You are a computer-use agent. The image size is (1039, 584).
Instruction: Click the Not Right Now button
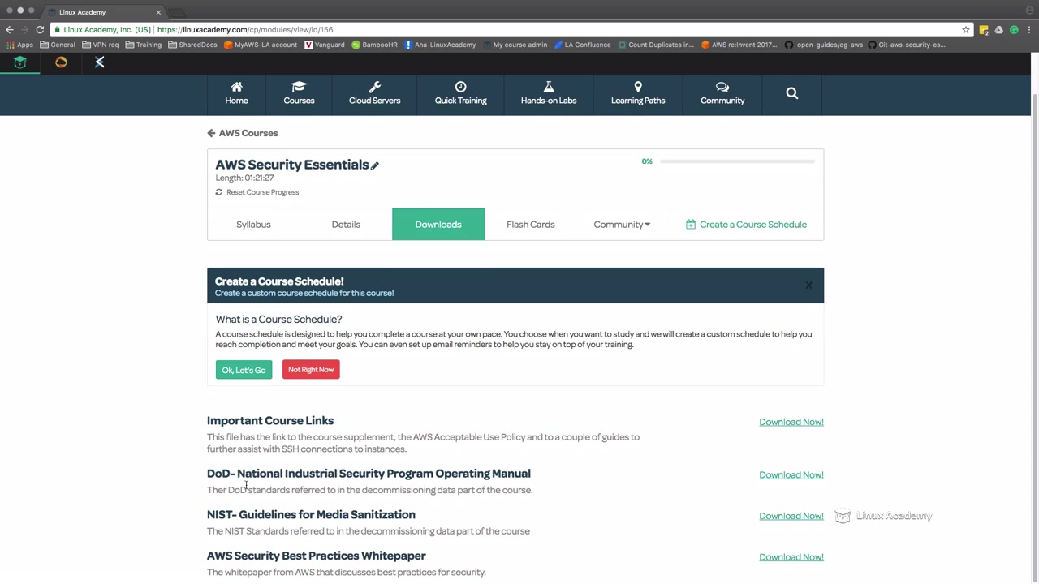[311, 370]
